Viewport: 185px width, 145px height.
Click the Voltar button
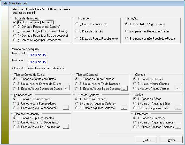(x=171, y=140)
